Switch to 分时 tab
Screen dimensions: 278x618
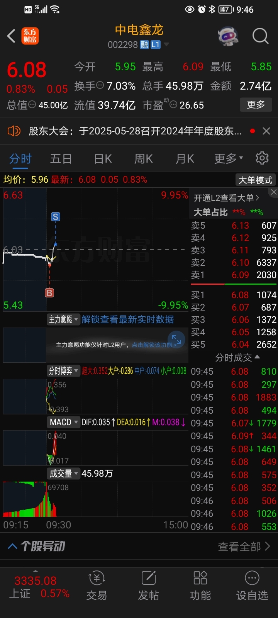[20, 158]
